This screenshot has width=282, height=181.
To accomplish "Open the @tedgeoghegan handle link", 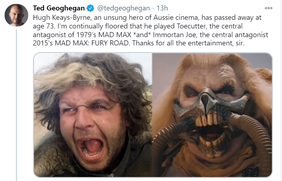I will (123, 8).
